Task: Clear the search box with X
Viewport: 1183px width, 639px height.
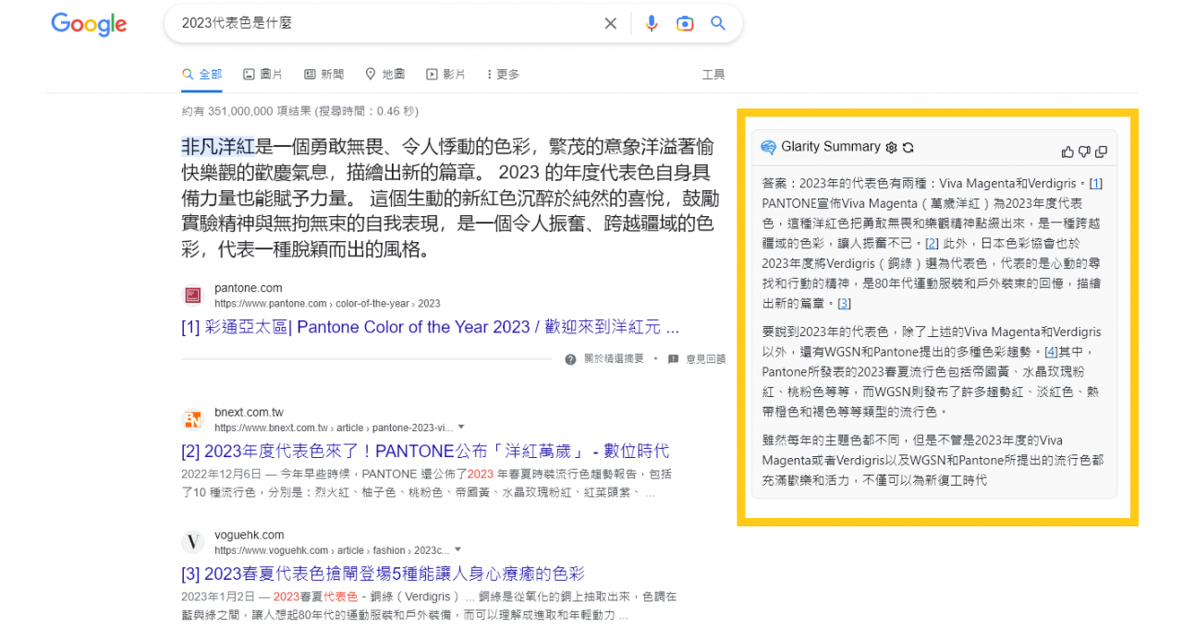Action: coord(610,24)
